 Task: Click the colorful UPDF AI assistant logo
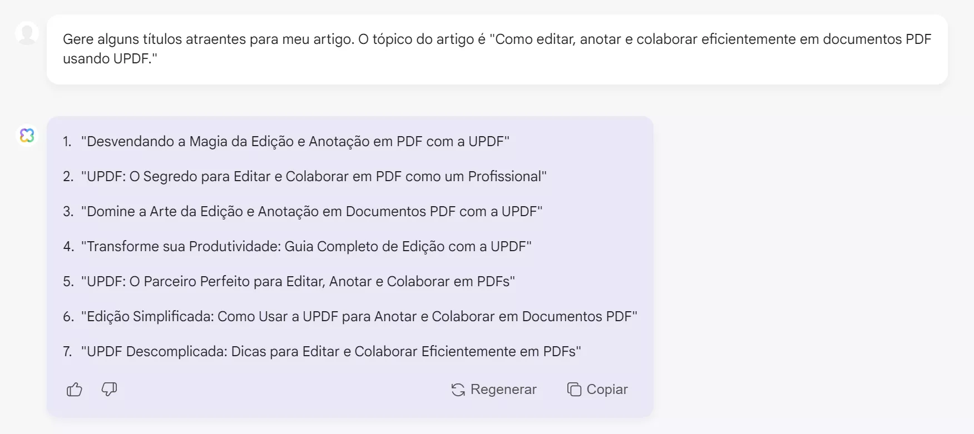pos(27,135)
